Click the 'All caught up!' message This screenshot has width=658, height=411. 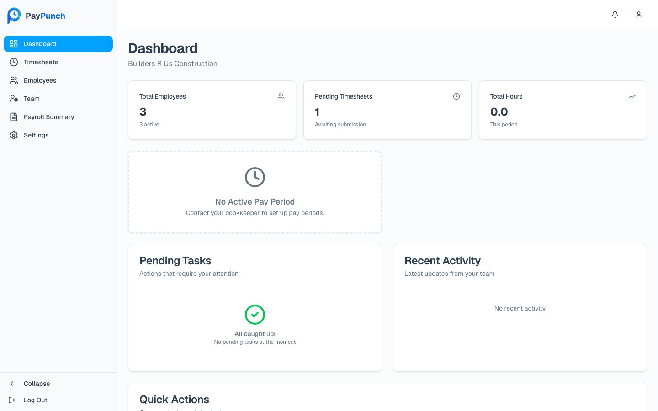point(255,334)
